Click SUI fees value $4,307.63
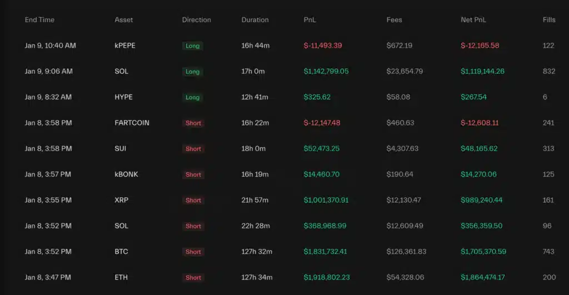 click(402, 149)
